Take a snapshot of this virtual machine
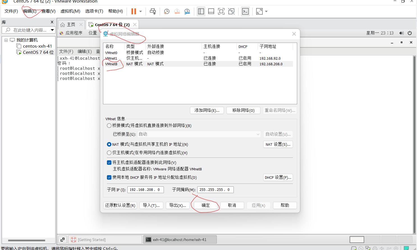This screenshot has width=417, height=250. tap(167, 11)
